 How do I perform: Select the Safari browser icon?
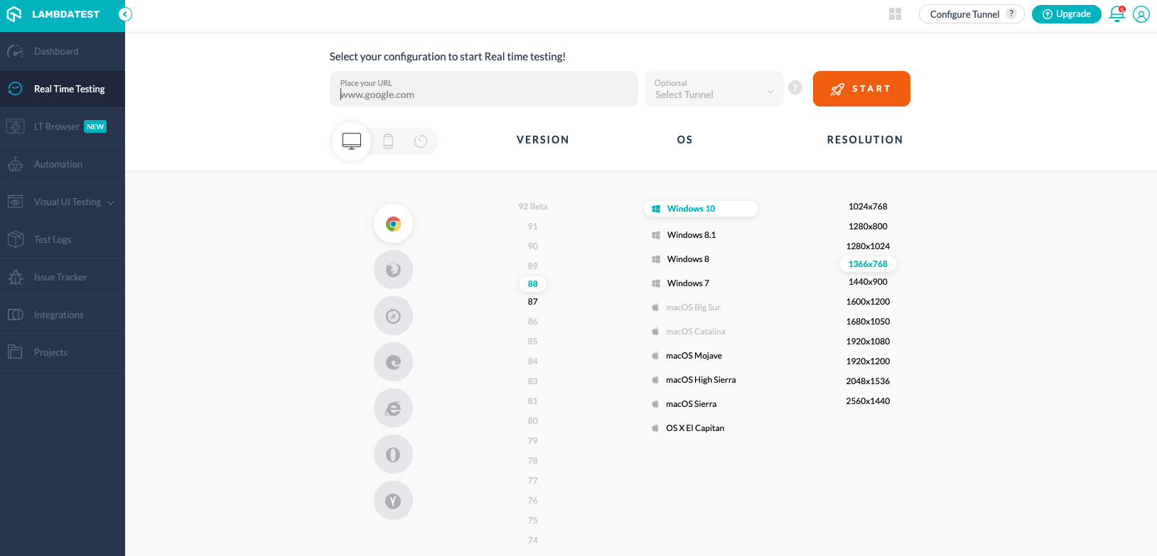point(393,316)
